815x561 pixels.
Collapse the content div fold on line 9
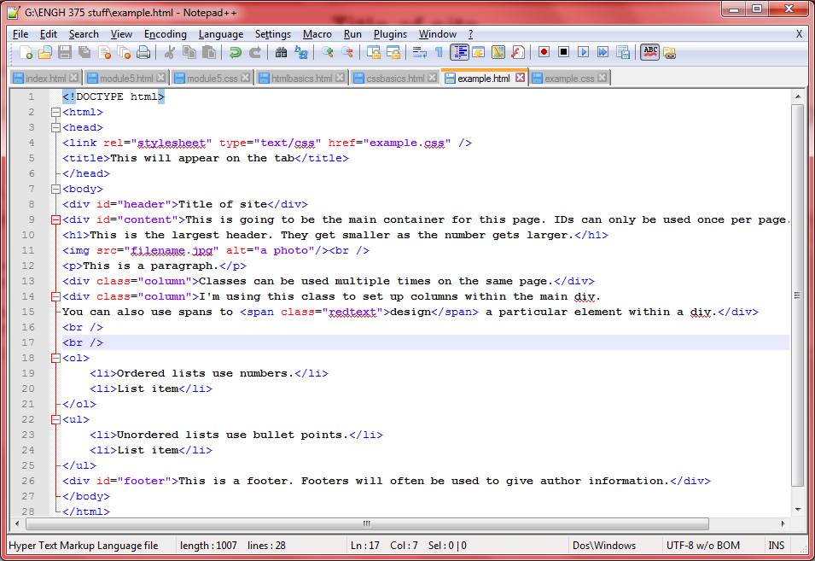tap(55, 219)
